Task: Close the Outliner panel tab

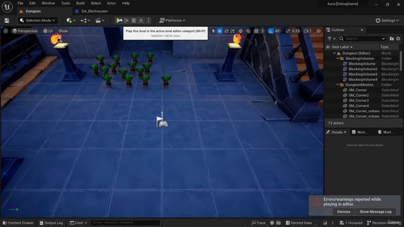Action: click(x=362, y=30)
